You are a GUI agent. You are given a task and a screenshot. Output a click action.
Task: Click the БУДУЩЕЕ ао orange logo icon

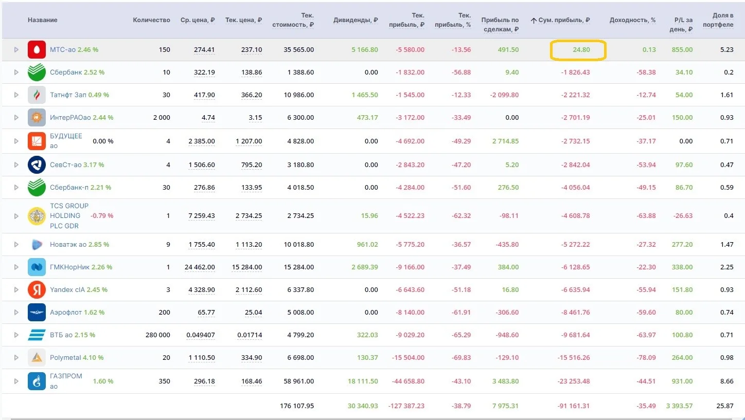point(37,141)
